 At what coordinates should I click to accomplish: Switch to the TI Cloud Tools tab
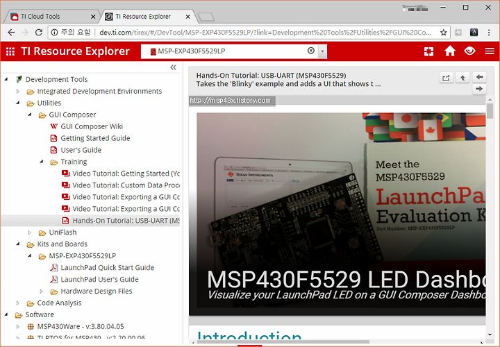tap(51, 17)
